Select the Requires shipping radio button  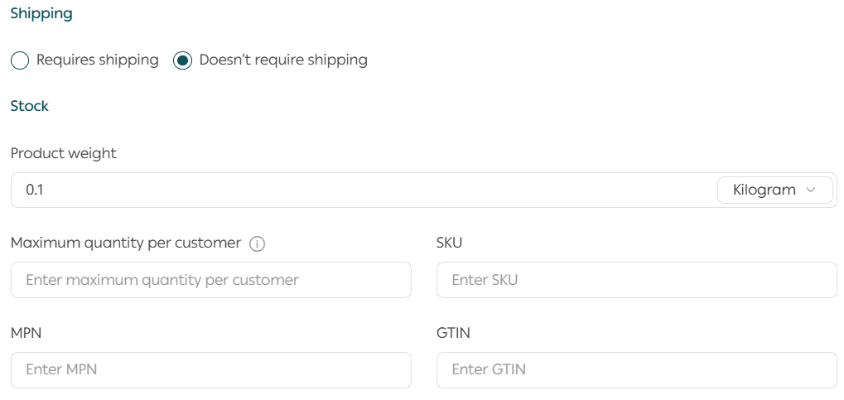(20, 60)
